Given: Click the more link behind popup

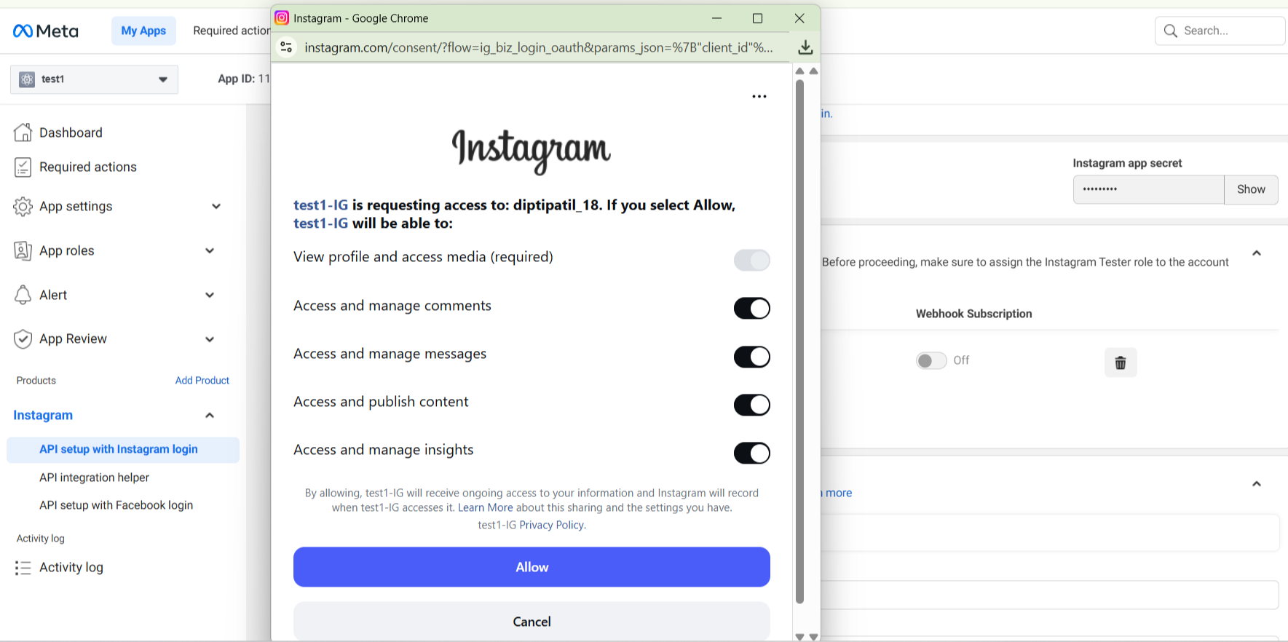Looking at the screenshot, I should click(838, 493).
